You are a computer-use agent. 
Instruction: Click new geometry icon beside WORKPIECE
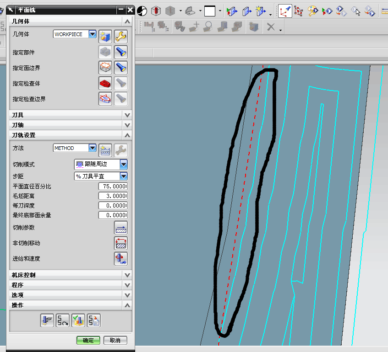(x=105, y=37)
